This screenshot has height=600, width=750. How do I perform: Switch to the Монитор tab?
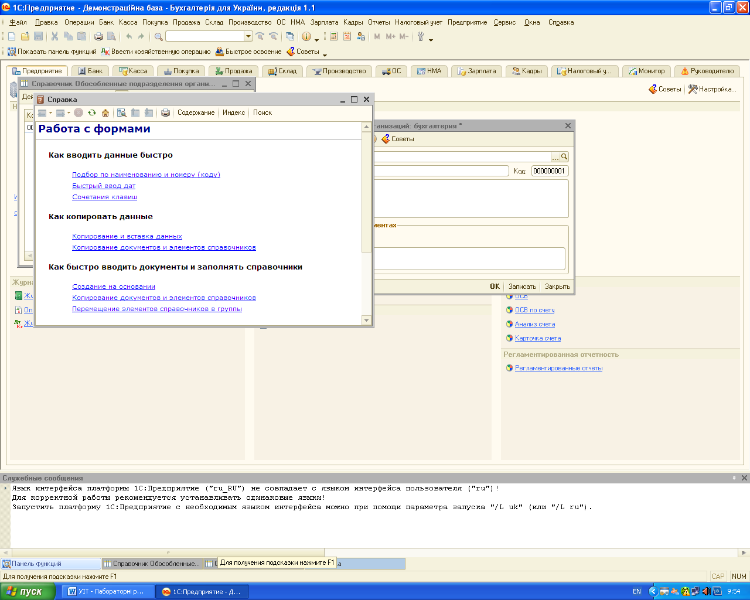[646, 71]
